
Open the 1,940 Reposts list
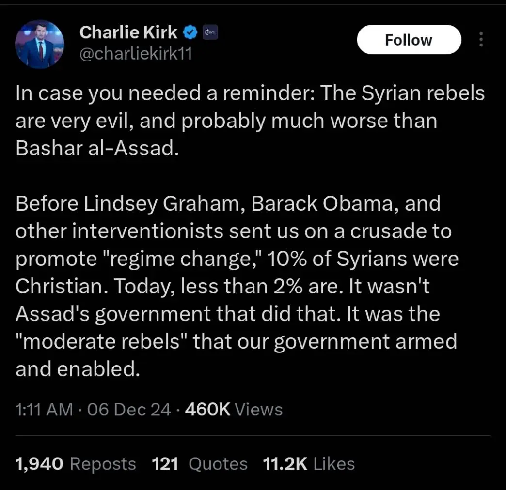76,464
